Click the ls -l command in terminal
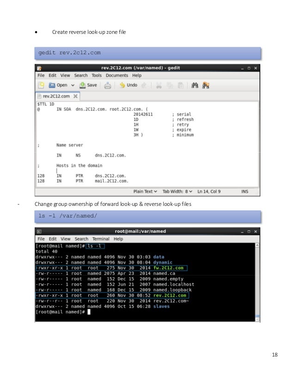This screenshot has width=295, height=383. coord(95,246)
